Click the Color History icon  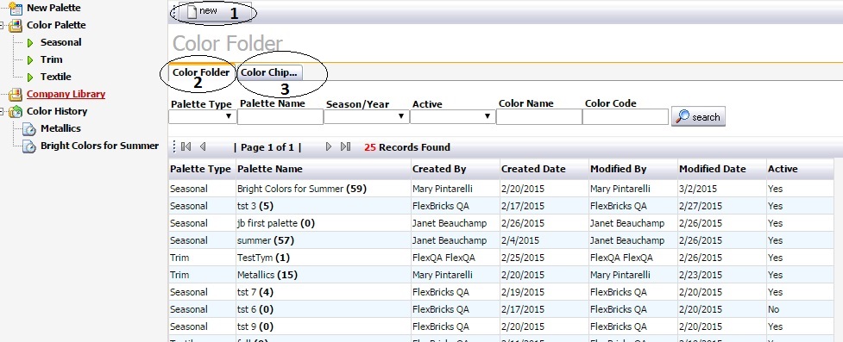(x=16, y=112)
